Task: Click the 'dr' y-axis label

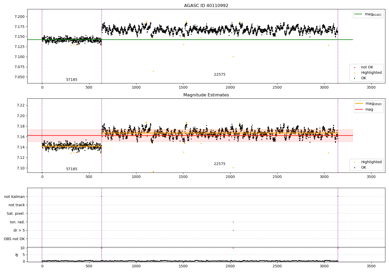Action: [x=17, y=255]
